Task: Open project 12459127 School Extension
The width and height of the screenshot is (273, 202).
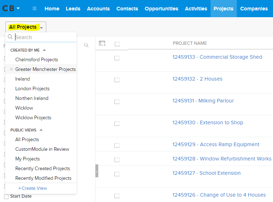Action: 207,173
